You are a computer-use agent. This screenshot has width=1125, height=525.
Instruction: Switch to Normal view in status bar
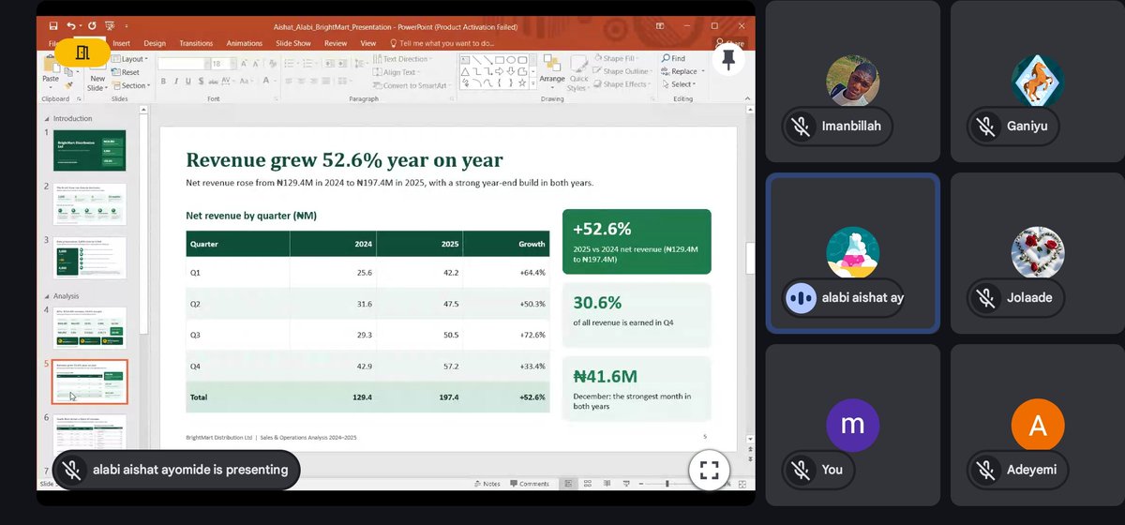coord(568,484)
